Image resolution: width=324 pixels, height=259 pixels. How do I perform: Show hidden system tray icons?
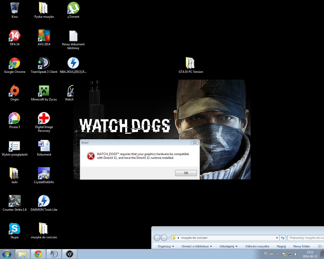[x=278, y=254]
